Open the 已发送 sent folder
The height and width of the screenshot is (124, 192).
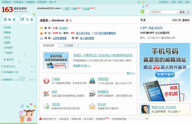click(7, 38)
